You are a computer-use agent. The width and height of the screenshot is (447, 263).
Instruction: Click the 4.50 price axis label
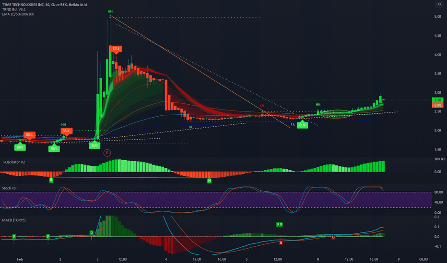(437, 36)
